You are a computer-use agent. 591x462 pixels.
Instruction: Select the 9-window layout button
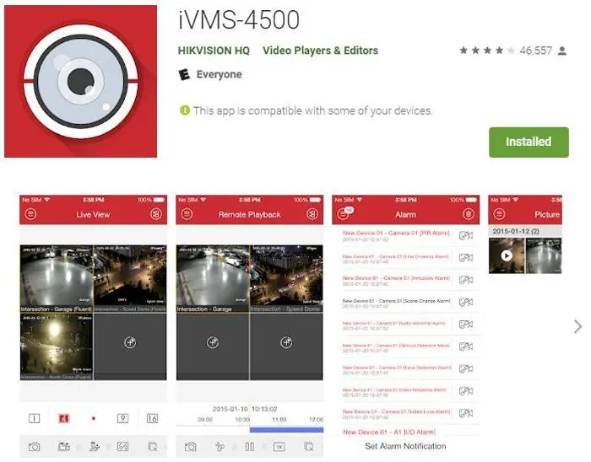pos(122,418)
